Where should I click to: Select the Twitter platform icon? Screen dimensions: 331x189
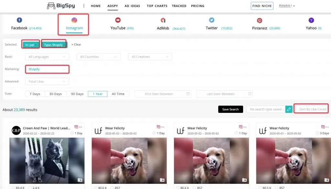211,20
